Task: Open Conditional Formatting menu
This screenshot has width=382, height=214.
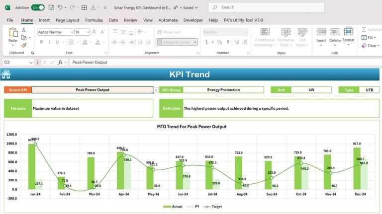Action: (265, 37)
